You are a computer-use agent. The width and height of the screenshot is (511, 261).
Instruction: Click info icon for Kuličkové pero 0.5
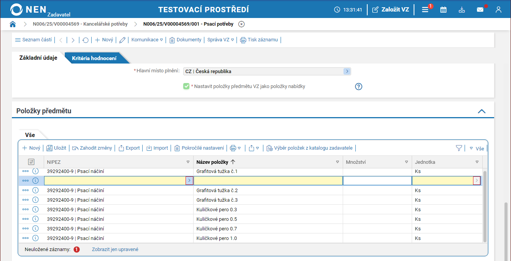36,219
